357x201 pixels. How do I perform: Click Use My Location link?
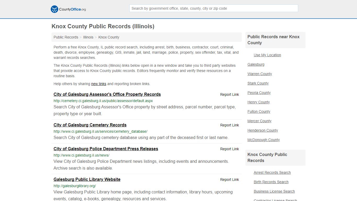click(x=267, y=55)
